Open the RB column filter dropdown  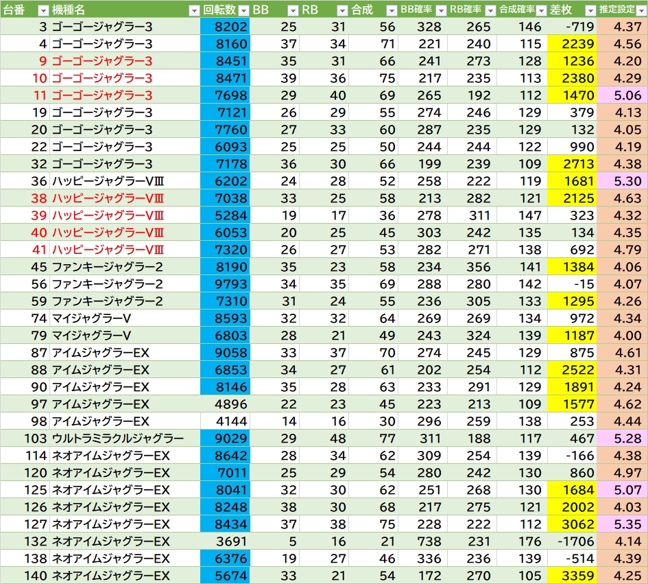[342, 10]
